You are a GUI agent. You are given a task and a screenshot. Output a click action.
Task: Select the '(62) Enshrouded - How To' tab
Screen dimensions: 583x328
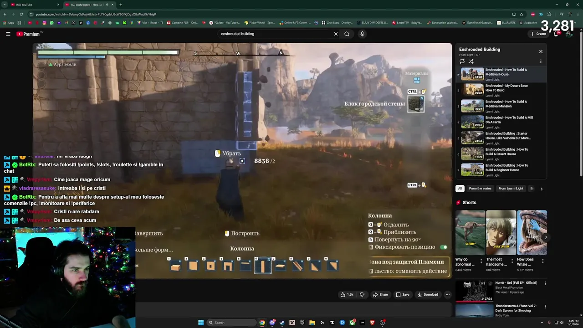point(89,5)
